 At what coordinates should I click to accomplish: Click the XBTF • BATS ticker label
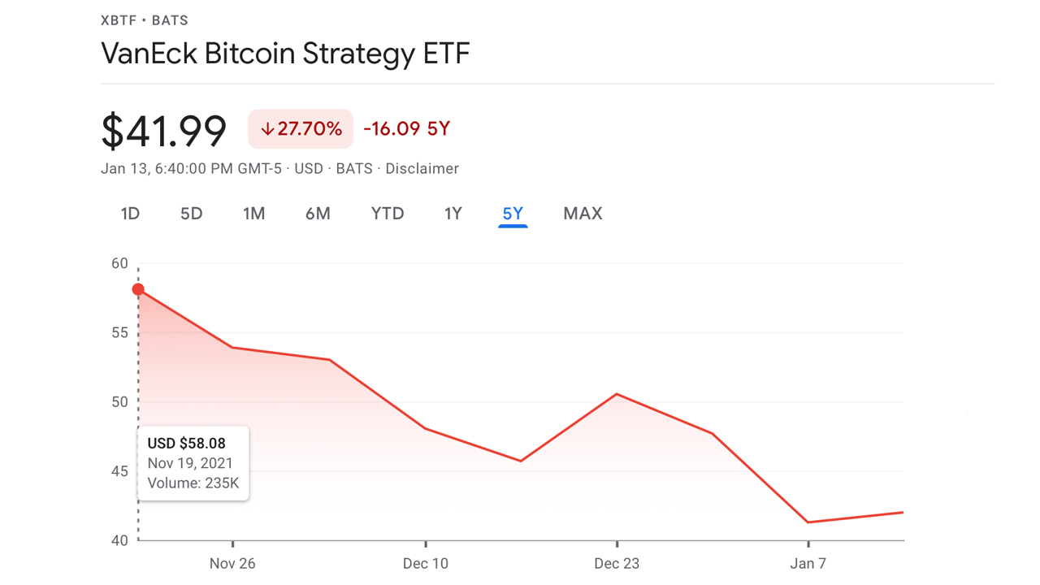point(145,20)
